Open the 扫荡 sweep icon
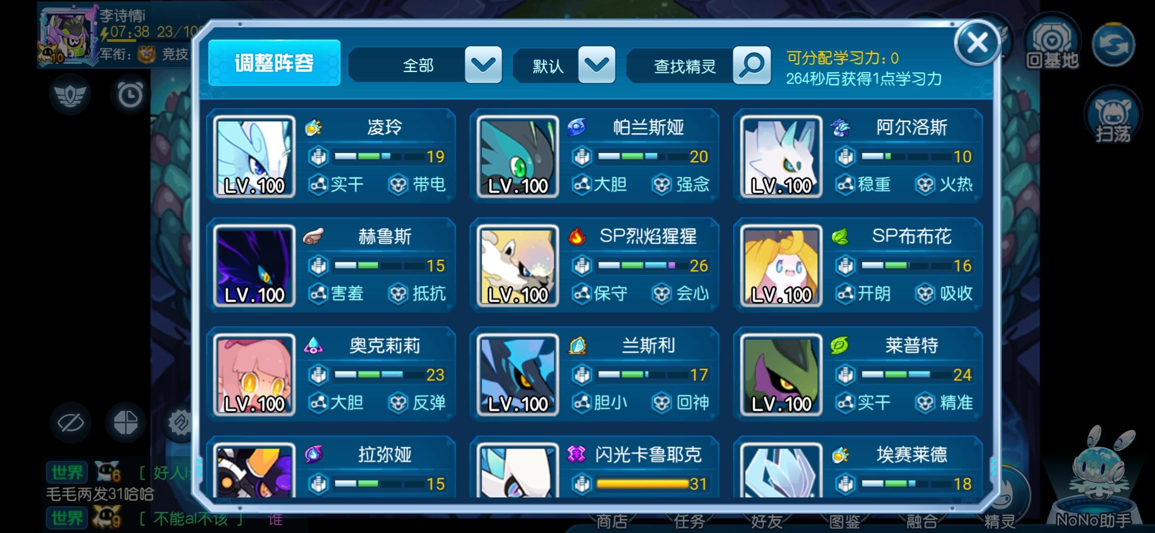This screenshot has height=533, width=1155. tap(1113, 116)
